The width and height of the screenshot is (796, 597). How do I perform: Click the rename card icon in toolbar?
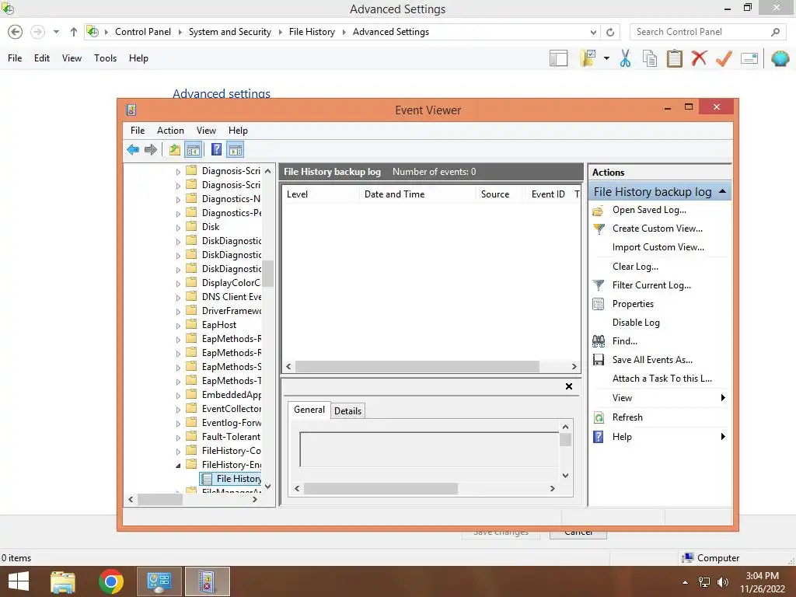(749, 58)
